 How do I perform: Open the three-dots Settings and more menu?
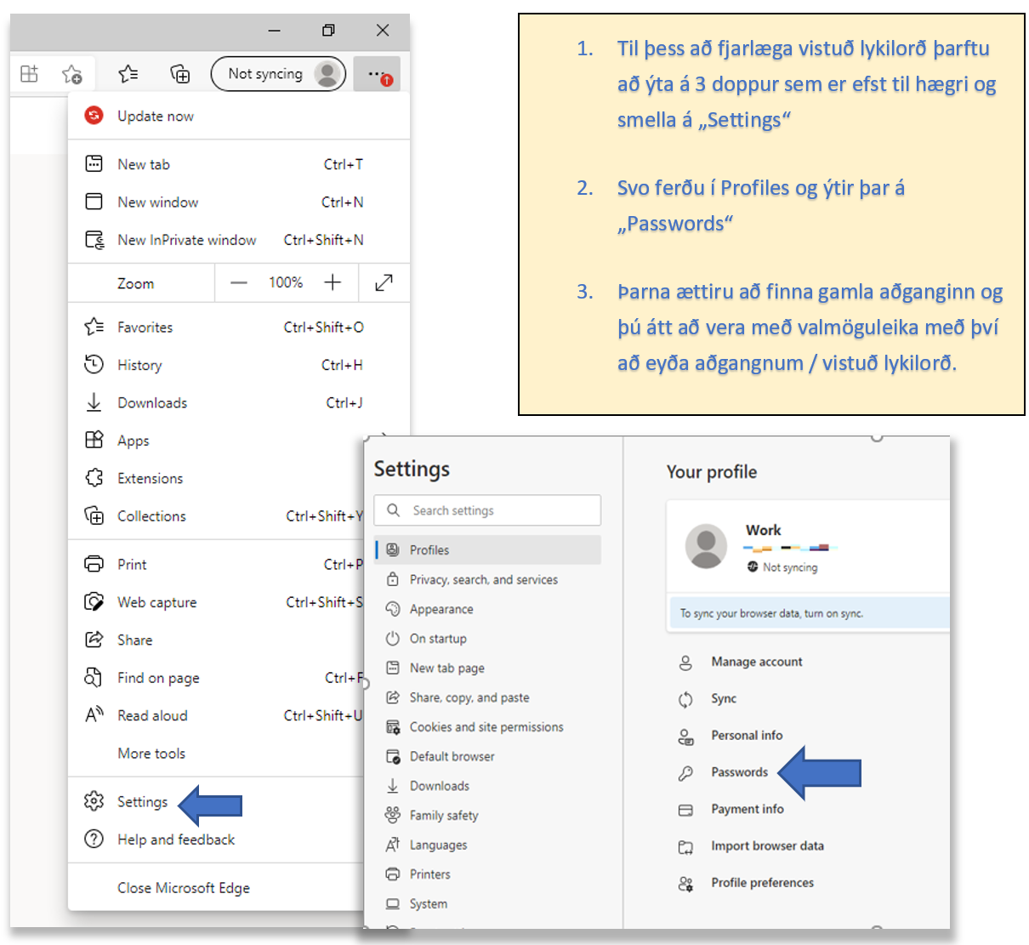377,75
